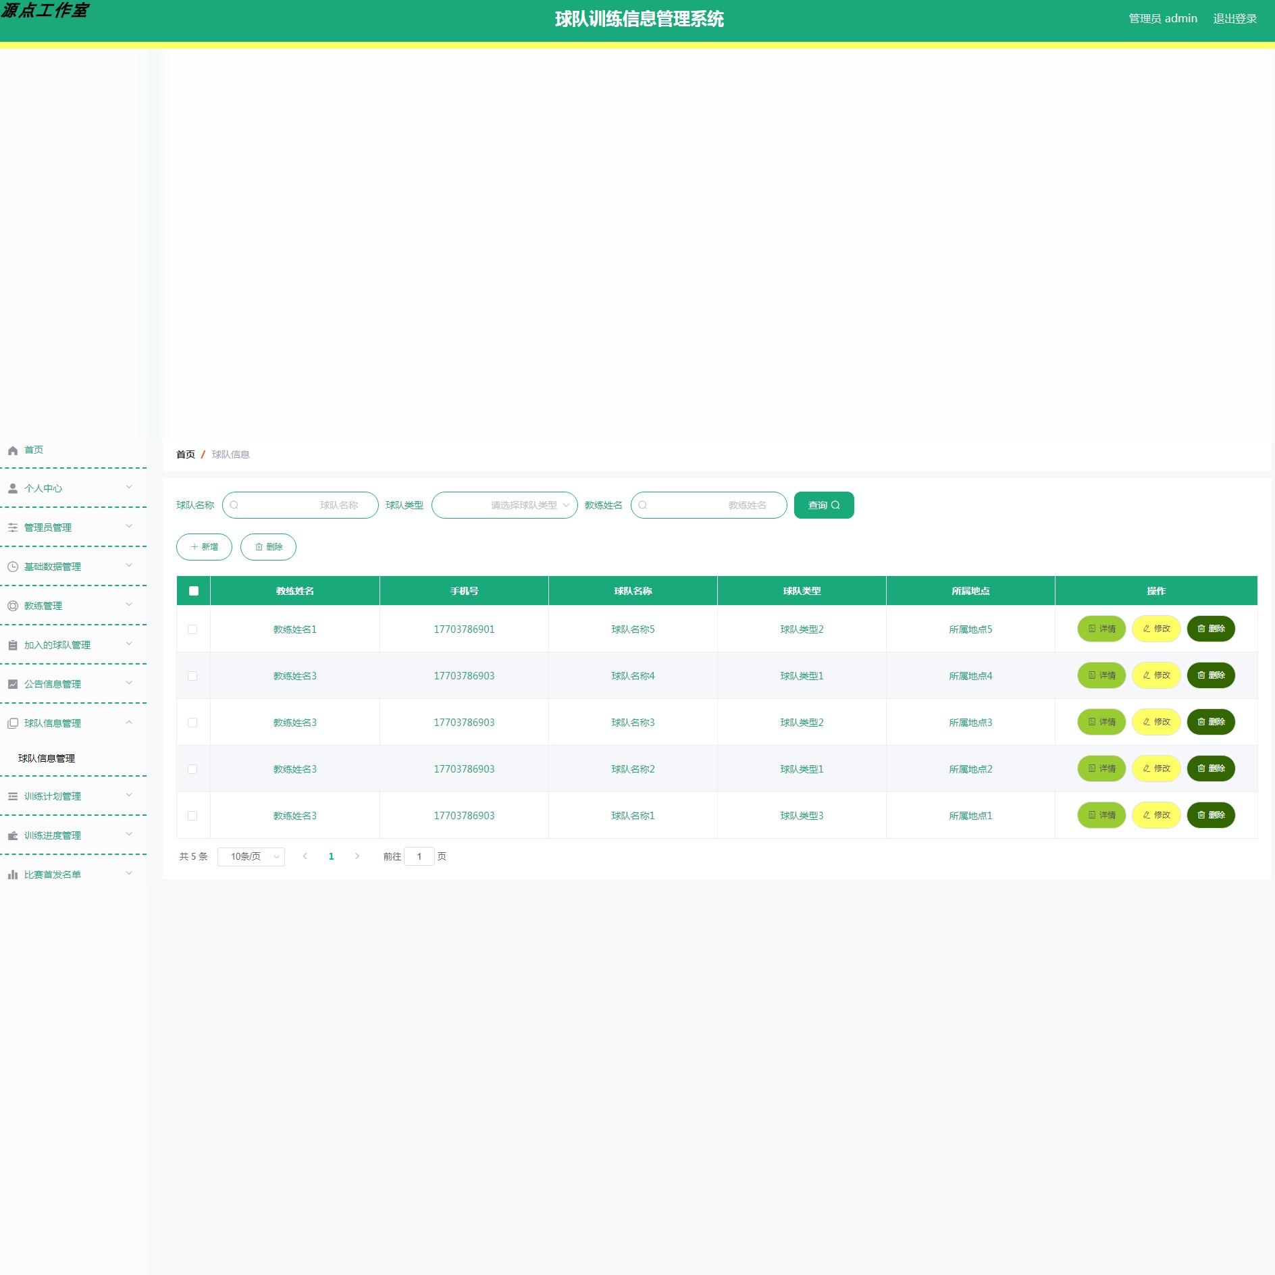Screen dimensions: 1275x1275
Task: Click the plus icon on the 新增 button
Action: (x=194, y=546)
